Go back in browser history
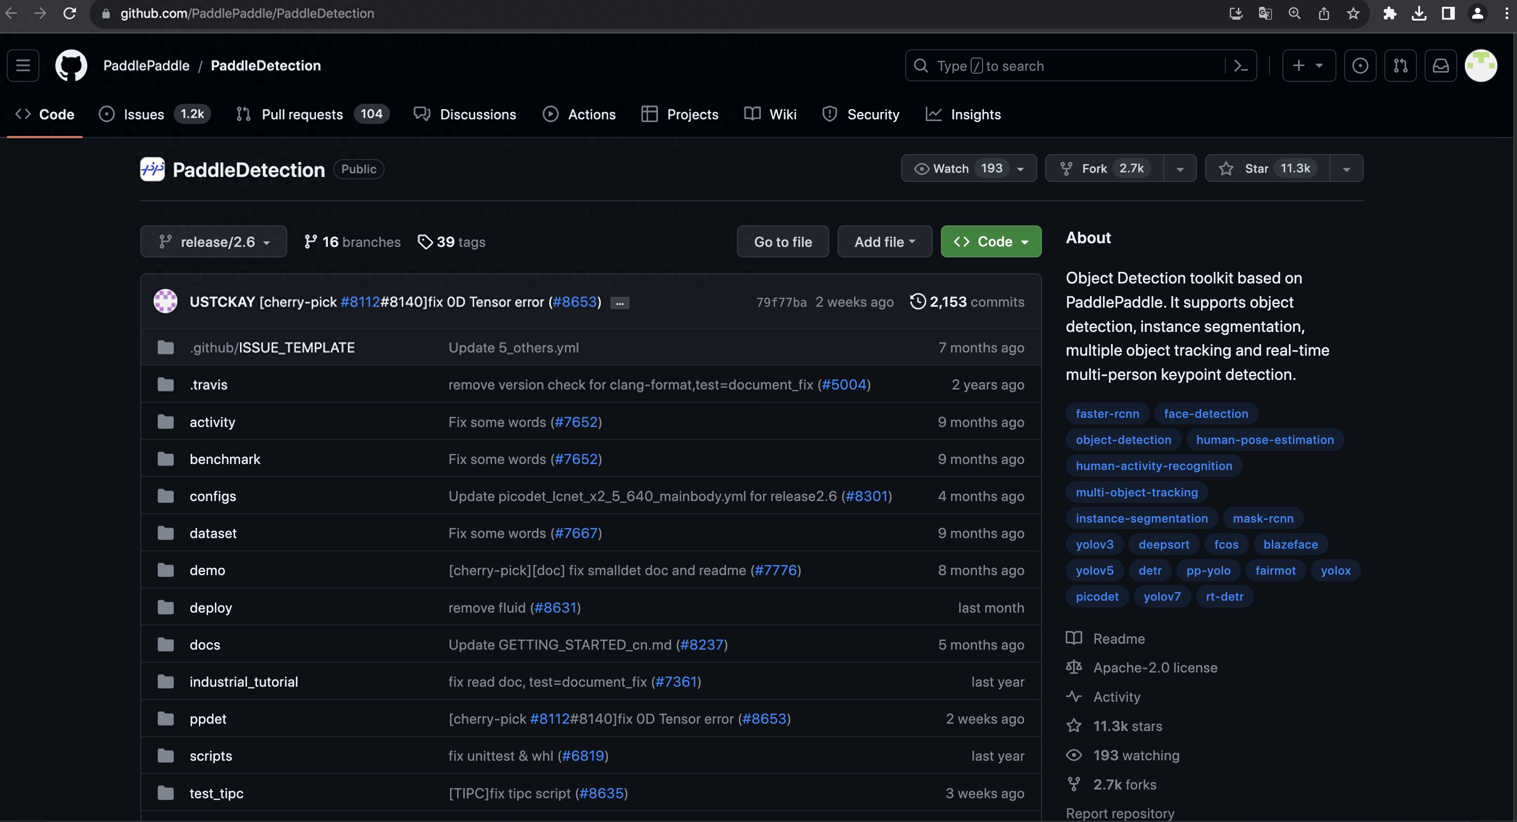This screenshot has width=1517, height=822. [11, 14]
